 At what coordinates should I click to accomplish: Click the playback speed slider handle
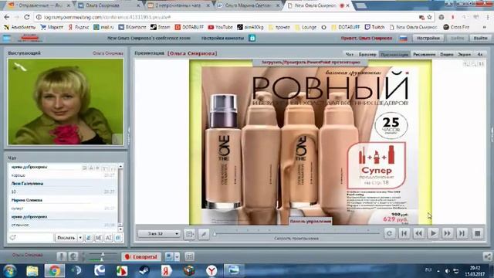[215, 233]
